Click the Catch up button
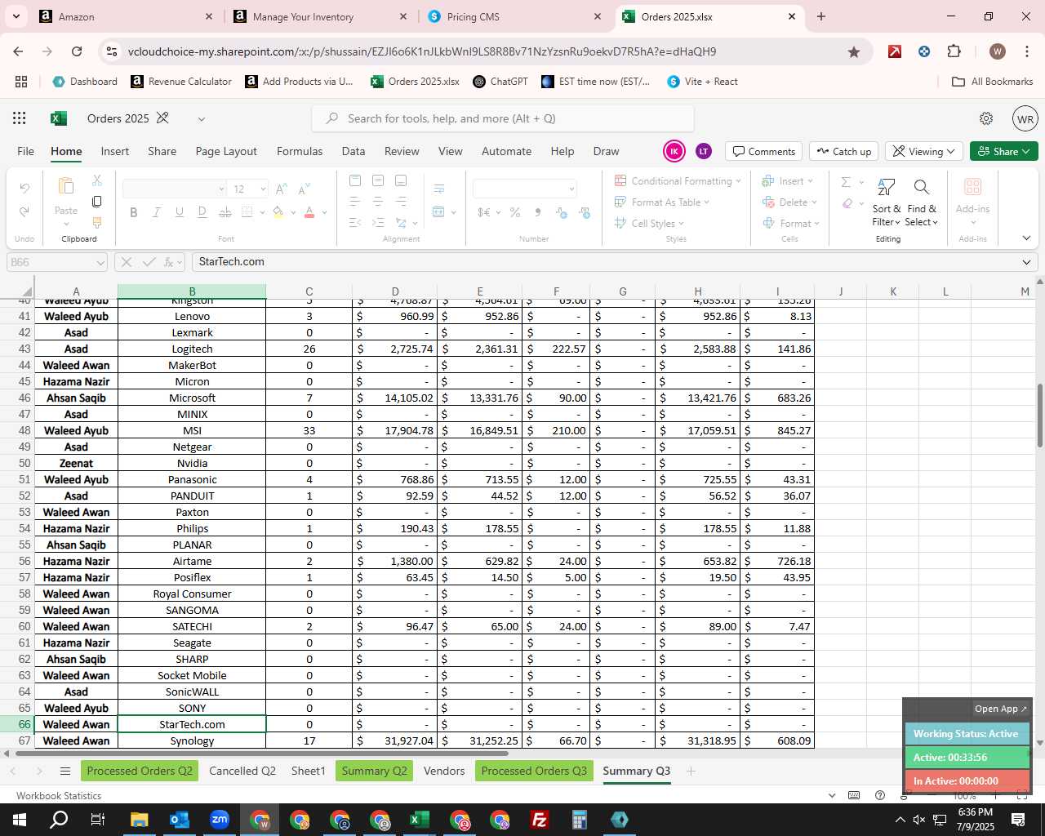Viewport: 1045px width, 836px height. (x=843, y=151)
